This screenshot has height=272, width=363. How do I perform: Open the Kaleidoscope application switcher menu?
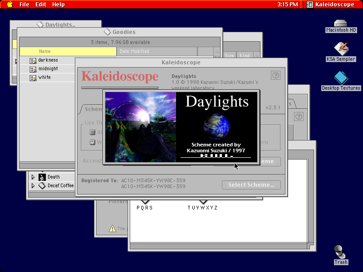click(x=331, y=5)
